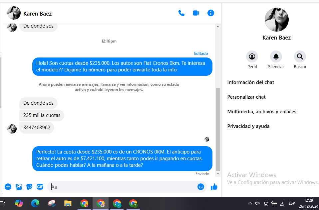Image resolution: width=319 pixels, height=210 pixels.
Task: Expand Multimedia, archivos y enlaces section
Action: tap(261, 112)
